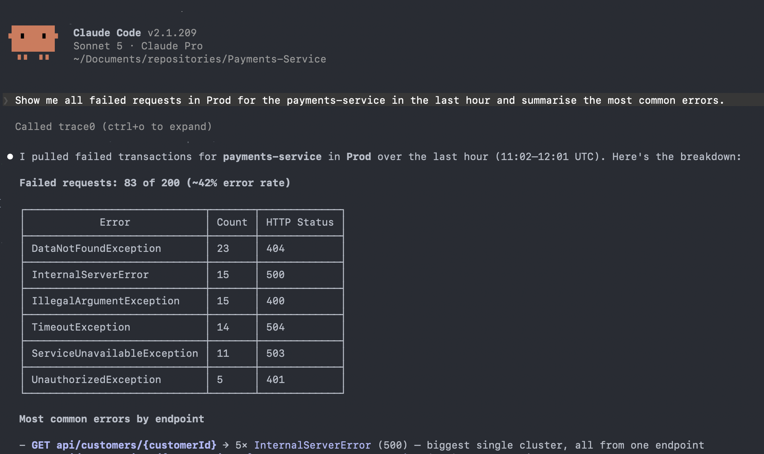The height and width of the screenshot is (454, 764).
Task: Select the HTTP Status column header
Action: tap(300, 223)
